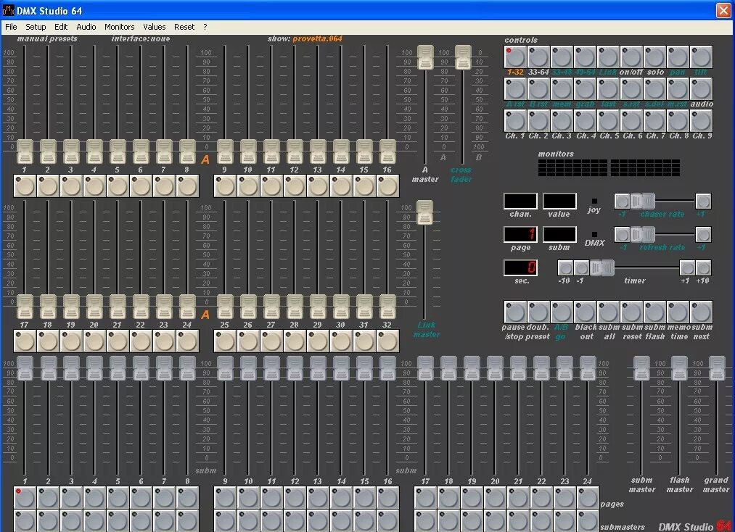Image resolution: width=735 pixels, height=532 pixels.
Task: Click the grand master fader handle
Action: point(717,367)
